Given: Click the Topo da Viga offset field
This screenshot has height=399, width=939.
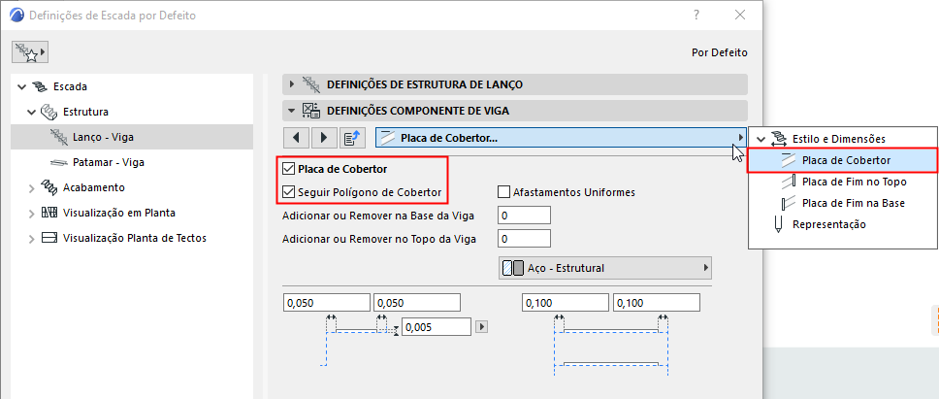Looking at the screenshot, I should [524, 238].
